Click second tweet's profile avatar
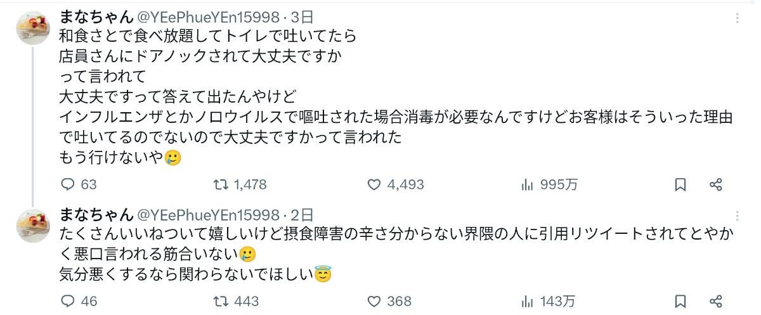 tap(33, 226)
